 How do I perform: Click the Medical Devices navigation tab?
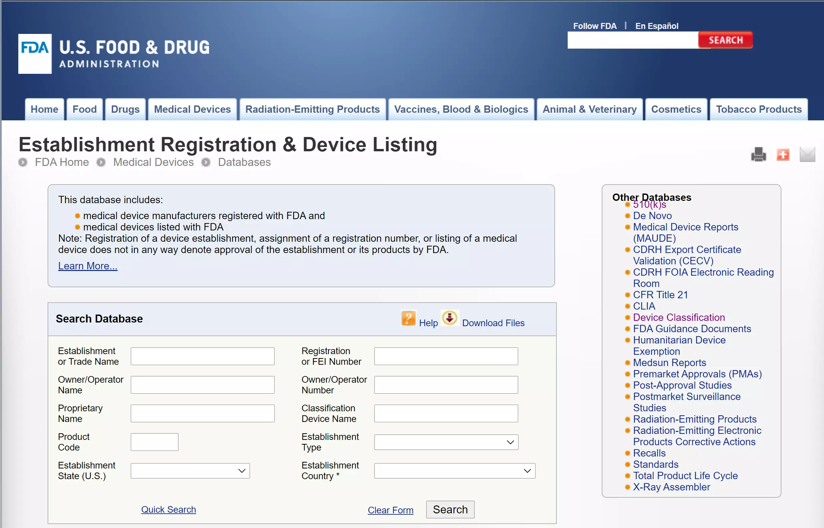click(192, 109)
